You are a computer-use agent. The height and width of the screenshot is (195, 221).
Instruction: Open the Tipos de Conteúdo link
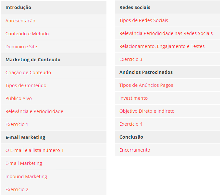tap(26, 86)
